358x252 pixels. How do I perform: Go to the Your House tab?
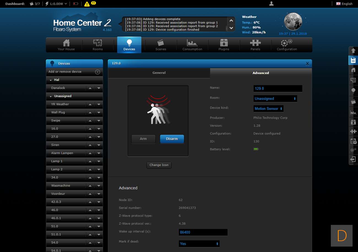click(66, 45)
